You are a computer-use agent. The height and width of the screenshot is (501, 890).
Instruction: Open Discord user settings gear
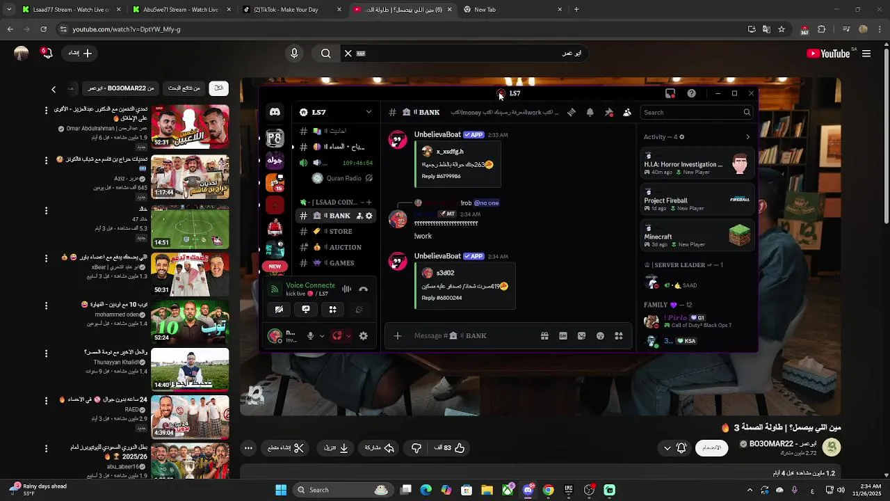[363, 336]
